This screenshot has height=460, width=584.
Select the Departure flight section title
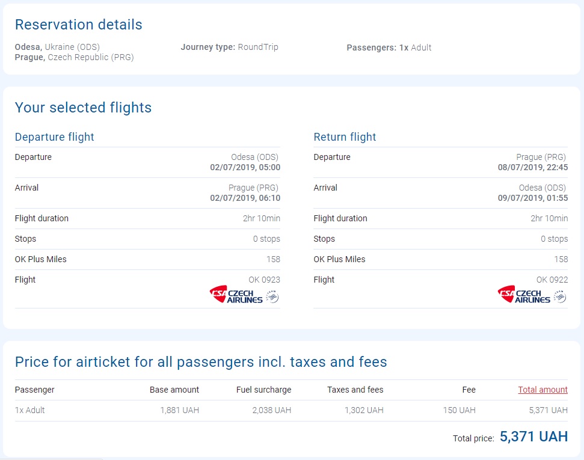click(54, 137)
